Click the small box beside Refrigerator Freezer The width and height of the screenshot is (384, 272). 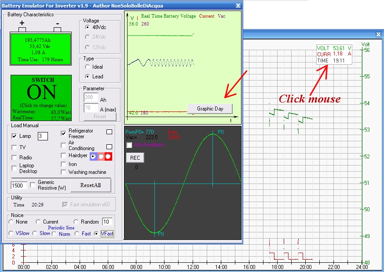click(x=110, y=132)
